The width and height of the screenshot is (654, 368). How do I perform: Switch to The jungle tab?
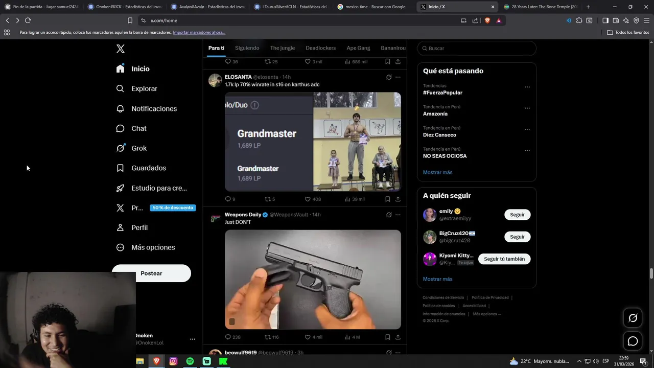pos(283,48)
